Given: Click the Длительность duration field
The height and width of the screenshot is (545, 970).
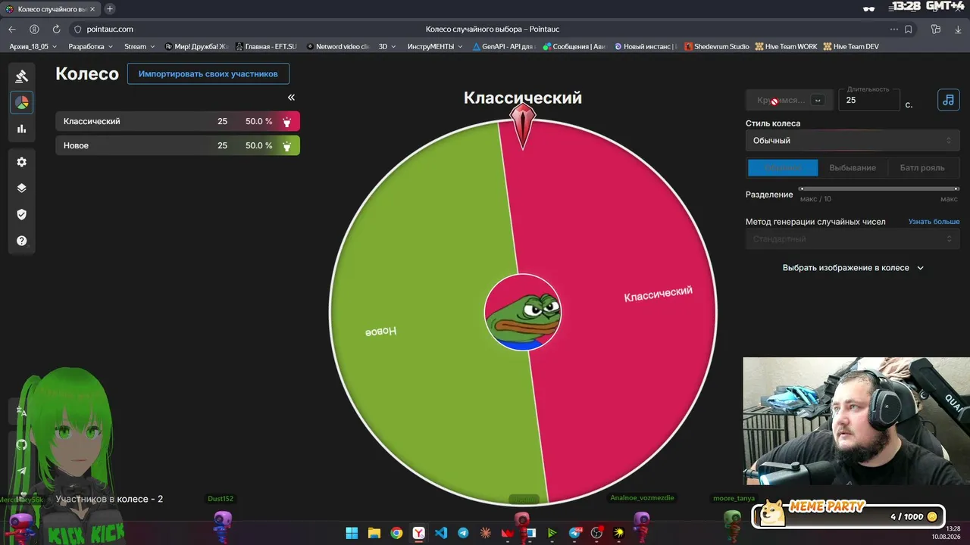Looking at the screenshot, I should pos(869,100).
